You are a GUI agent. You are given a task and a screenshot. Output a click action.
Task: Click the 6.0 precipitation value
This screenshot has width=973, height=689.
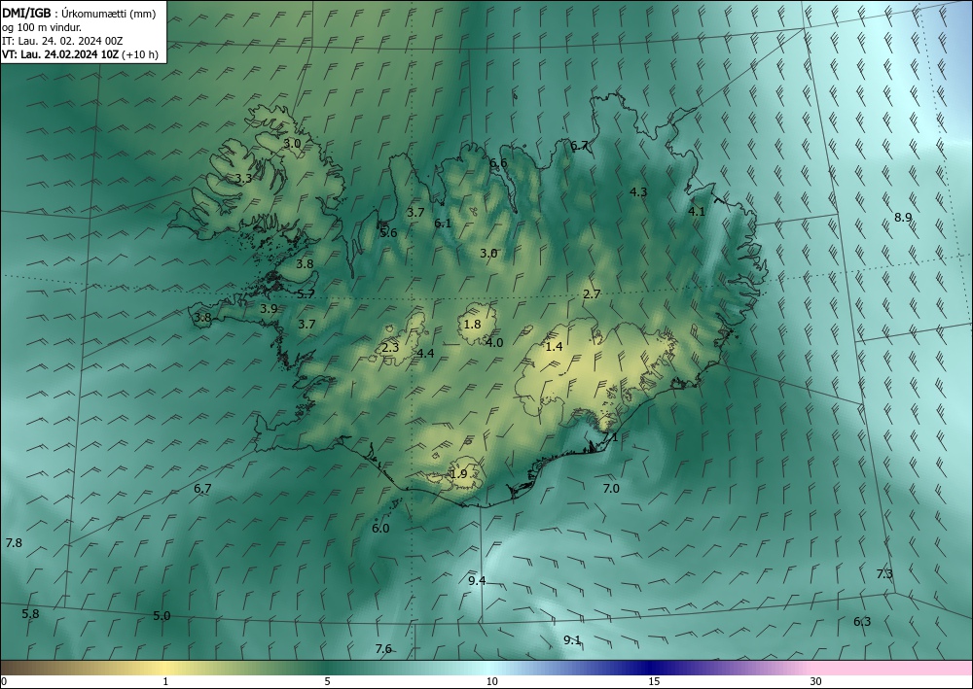pos(380,529)
